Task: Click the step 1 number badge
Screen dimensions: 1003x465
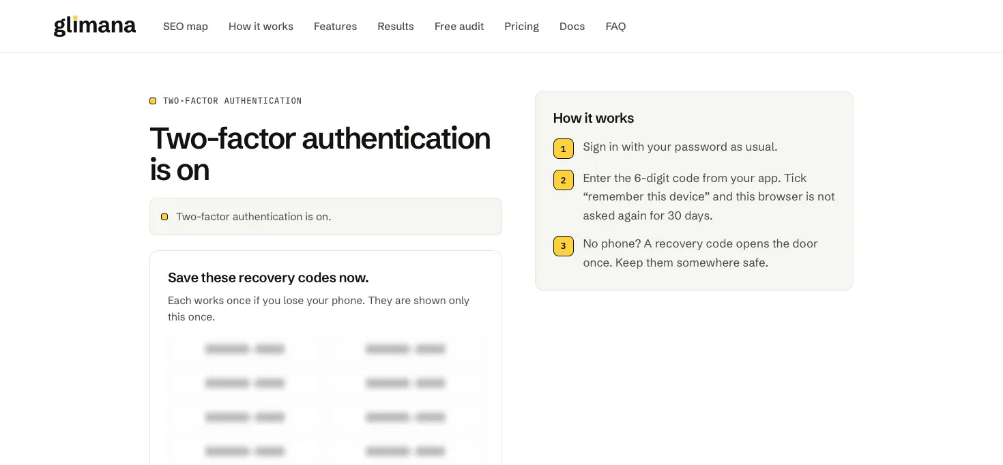Action: pyautogui.click(x=564, y=149)
